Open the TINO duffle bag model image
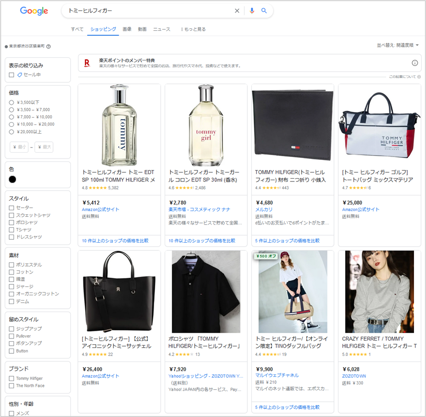 click(x=292, y=292)
